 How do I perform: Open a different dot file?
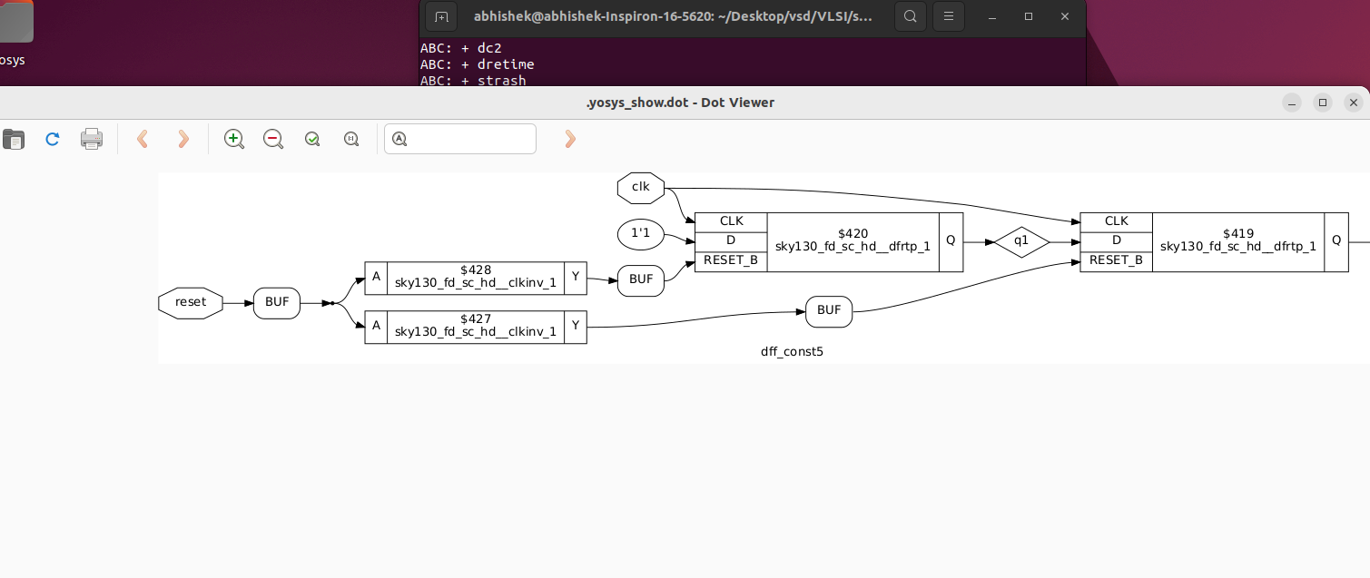click(14, 139)
